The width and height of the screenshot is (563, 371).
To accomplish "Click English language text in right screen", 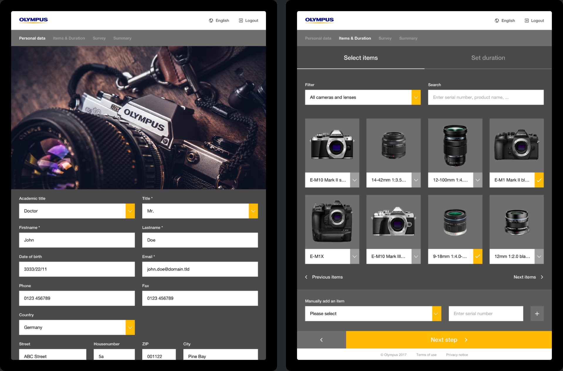I will click(508, 21).
